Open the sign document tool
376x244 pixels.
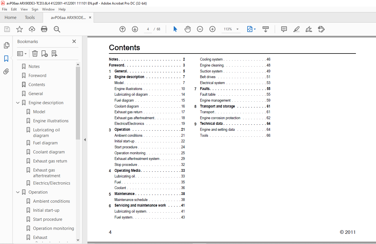[x=309, y=29]
